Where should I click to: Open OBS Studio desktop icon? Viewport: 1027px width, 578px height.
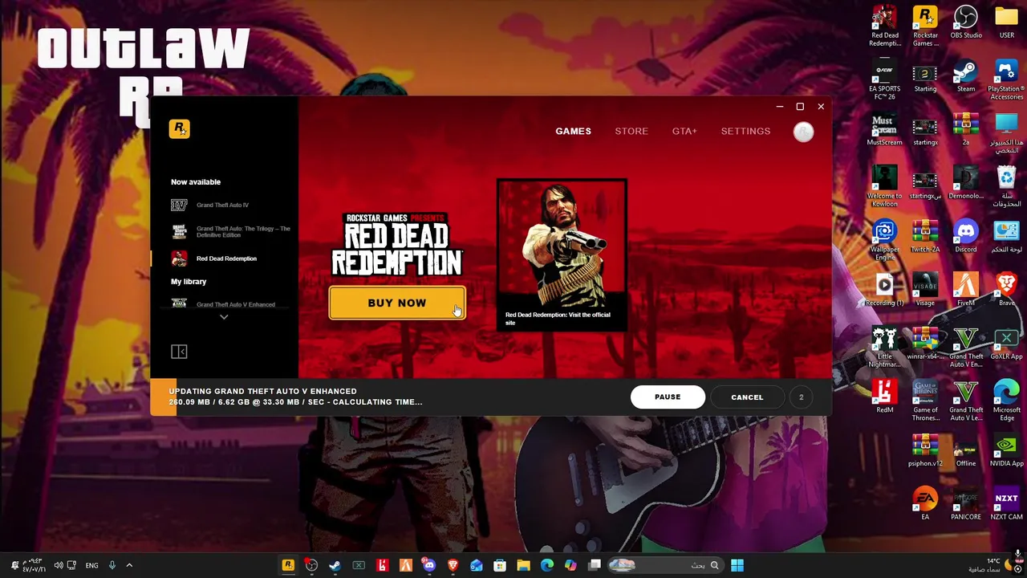[x=966, y=22]
